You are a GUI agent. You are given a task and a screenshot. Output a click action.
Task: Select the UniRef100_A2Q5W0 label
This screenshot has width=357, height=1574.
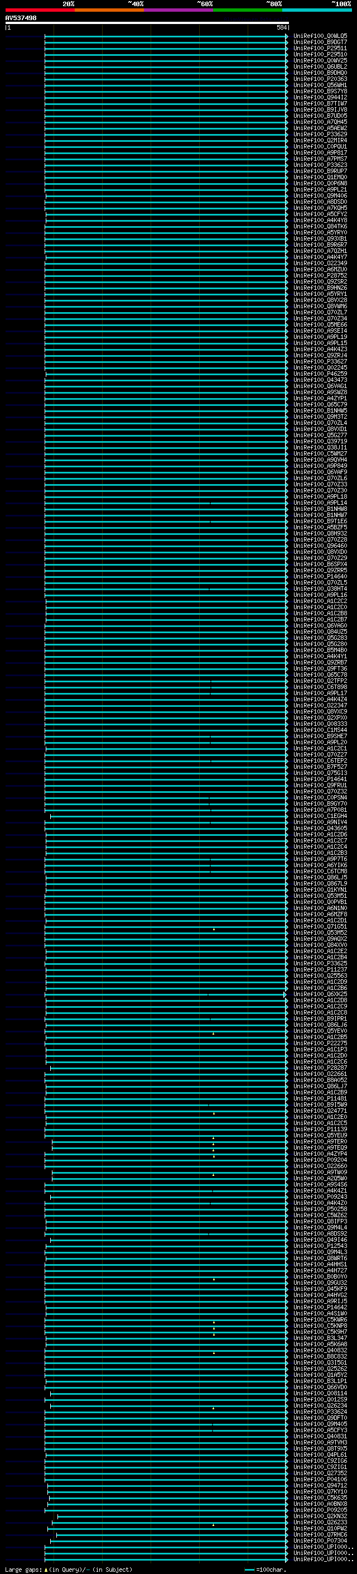coord(320,1178)
